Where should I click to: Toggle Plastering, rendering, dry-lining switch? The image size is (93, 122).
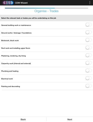point(88,55)
